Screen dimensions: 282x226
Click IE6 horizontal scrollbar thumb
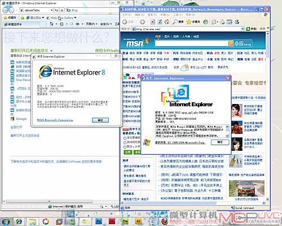point(169,203)
